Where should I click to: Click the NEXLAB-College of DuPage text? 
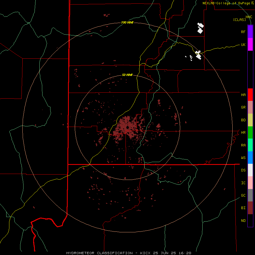coord(226,3)
